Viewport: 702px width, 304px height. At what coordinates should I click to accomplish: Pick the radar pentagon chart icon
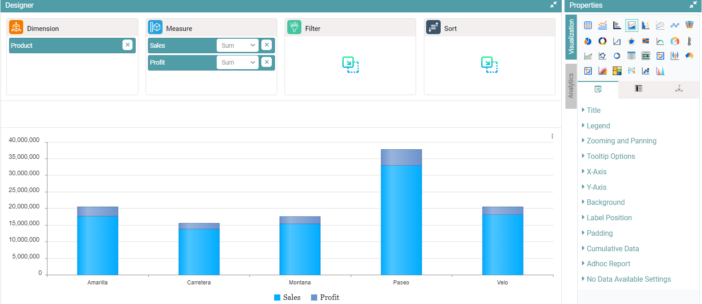pos(631,41)
